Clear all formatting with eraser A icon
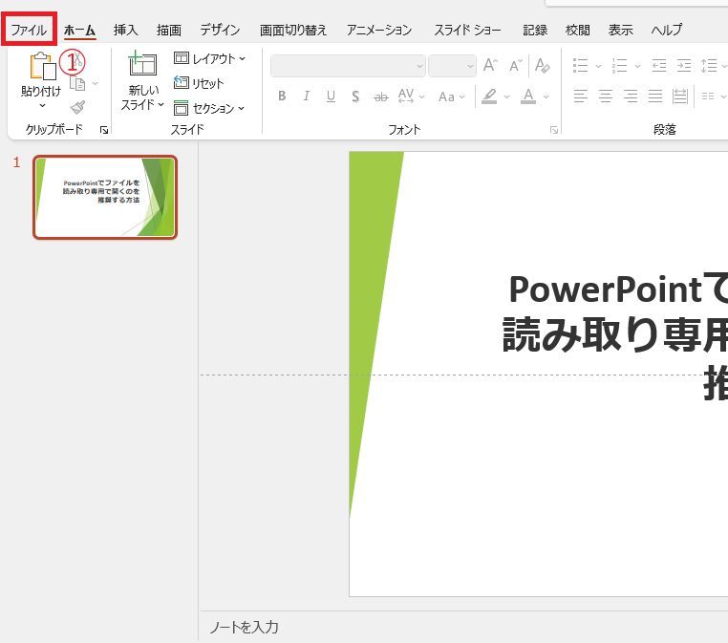The height and width of the screenshot is (643, 728). [x=542, y=66]
